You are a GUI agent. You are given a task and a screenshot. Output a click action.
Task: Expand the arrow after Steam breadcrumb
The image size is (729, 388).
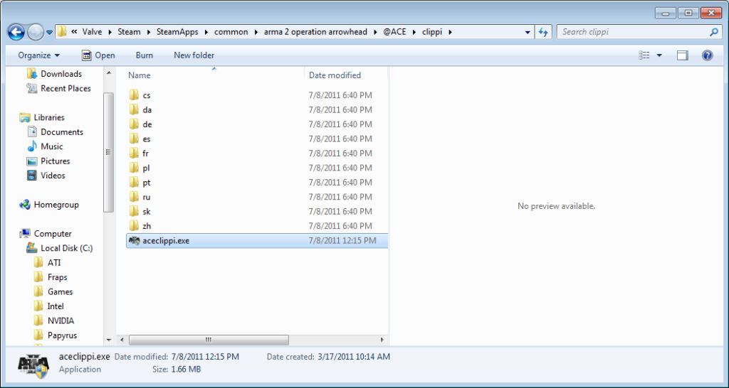pyautogui.click(x=148, y=32)
